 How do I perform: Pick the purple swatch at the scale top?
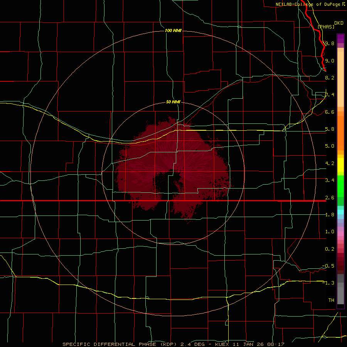(x=340, y=39)
